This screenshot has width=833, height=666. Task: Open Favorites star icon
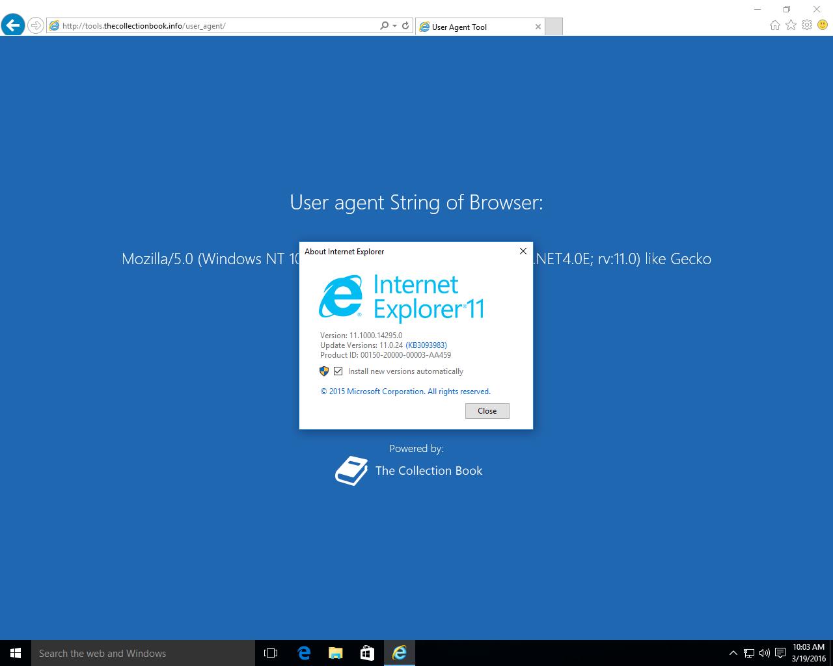(x=791, y=25)
